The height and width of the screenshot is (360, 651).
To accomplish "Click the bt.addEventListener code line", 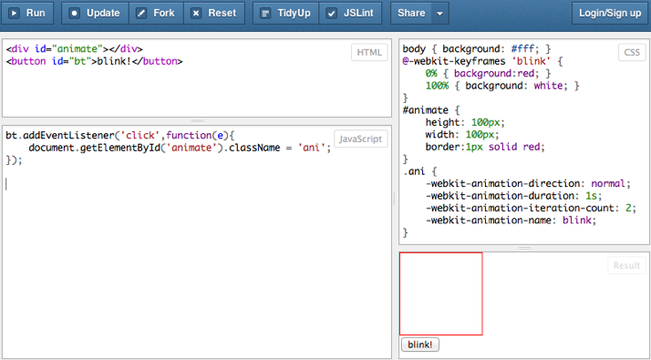I will [x=120, y=136].
